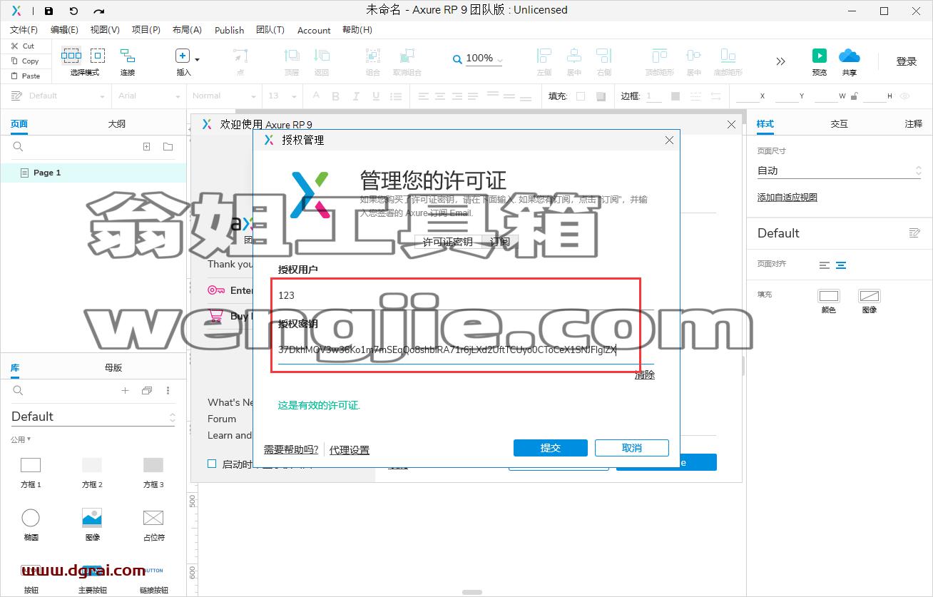The height and width of the screenshot is (597, 933).
Task: Click the Ungroup (取消组合) icon
Action: 407,56
